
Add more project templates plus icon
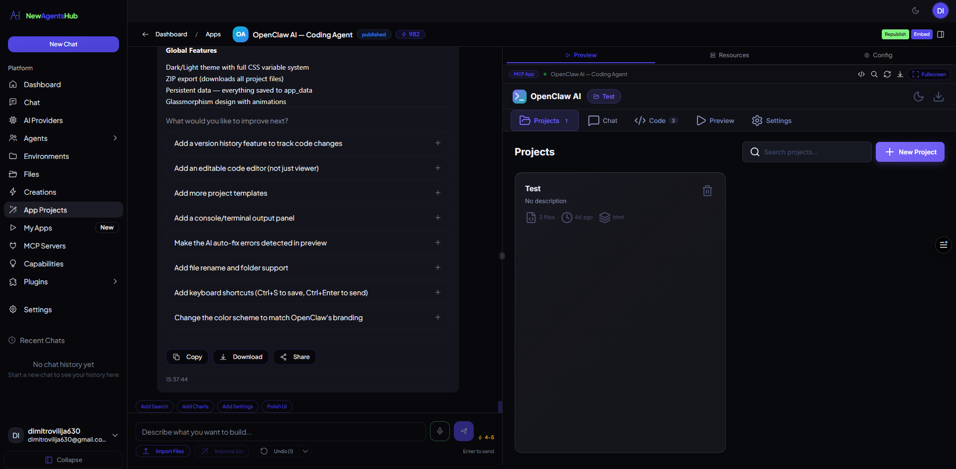[x=438, y=193]
